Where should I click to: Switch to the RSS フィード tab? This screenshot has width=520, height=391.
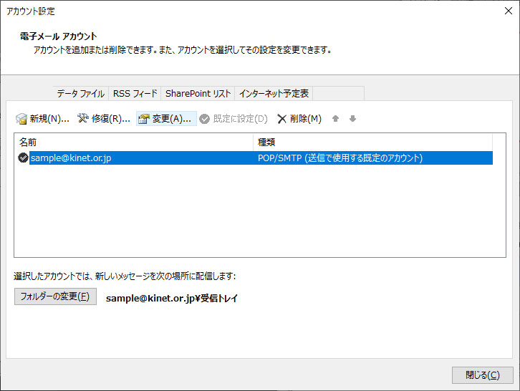point(135,94)
